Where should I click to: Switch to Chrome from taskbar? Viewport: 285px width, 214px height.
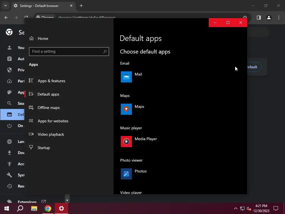[48, 208]
